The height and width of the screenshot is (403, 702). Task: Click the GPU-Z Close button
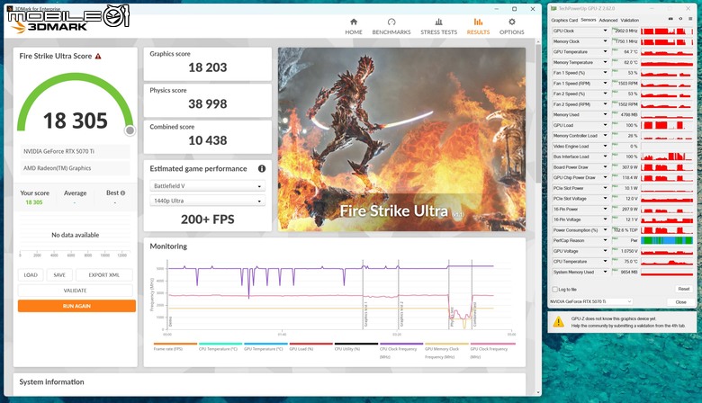click(x=680, y=302)
